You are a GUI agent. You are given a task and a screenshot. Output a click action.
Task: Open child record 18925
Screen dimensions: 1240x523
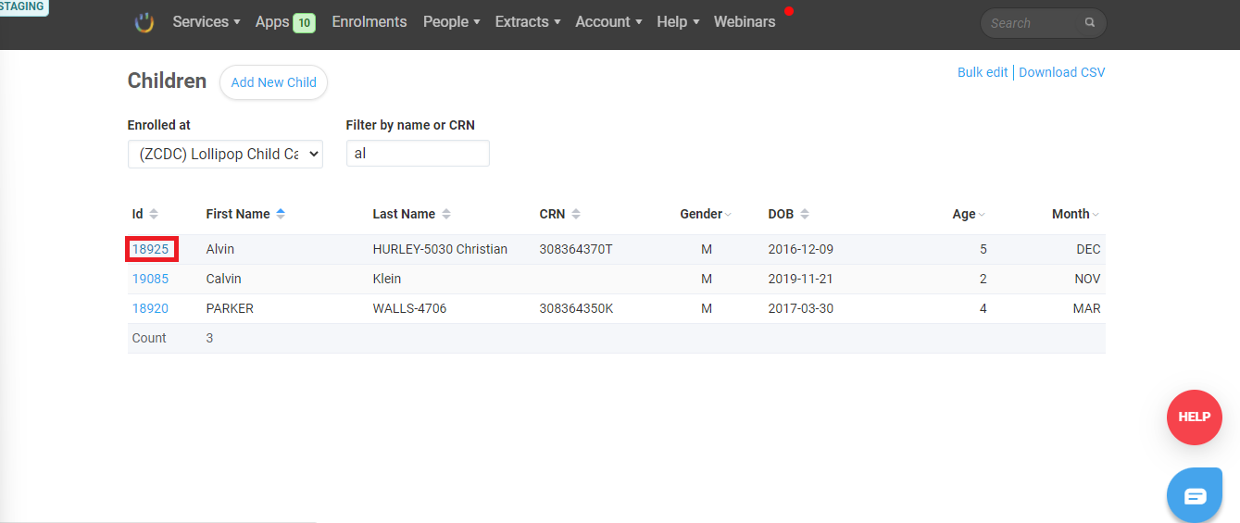(151, 249)
